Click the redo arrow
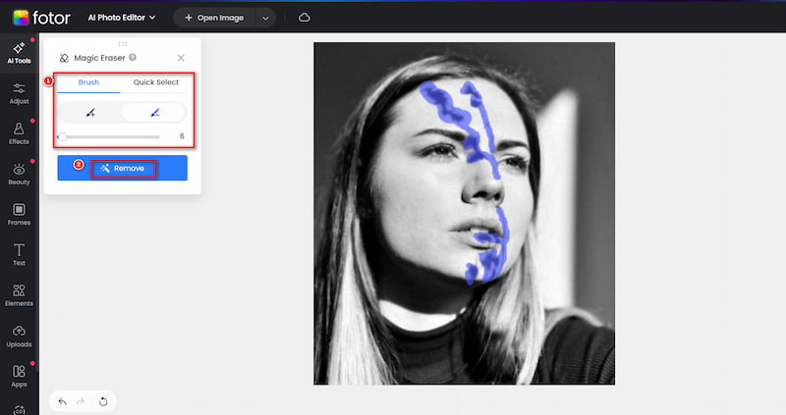The image size is (786, 415). [81, 401]
